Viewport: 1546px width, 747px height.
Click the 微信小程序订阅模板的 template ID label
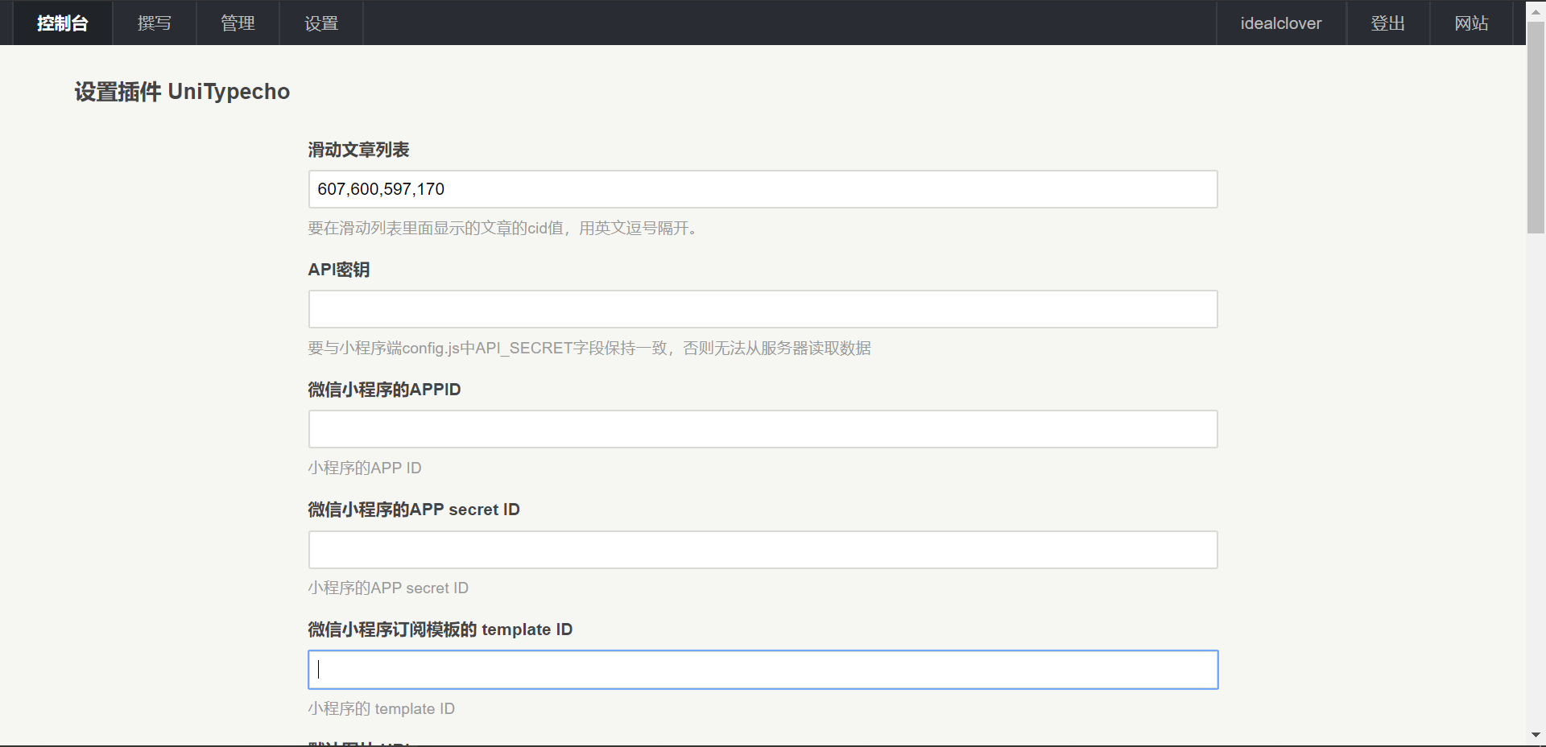click(440, 629)
